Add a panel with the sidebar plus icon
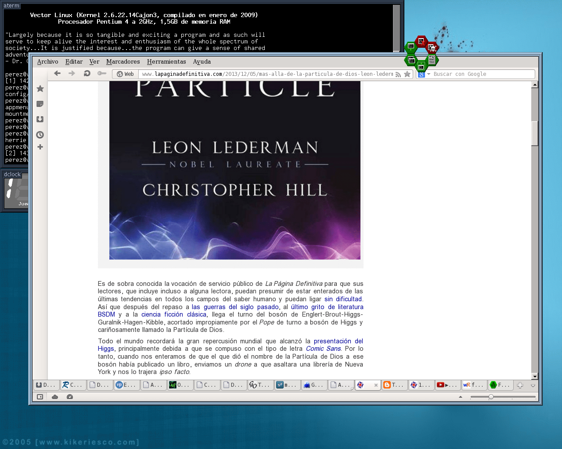 click(x=40, y=147)
